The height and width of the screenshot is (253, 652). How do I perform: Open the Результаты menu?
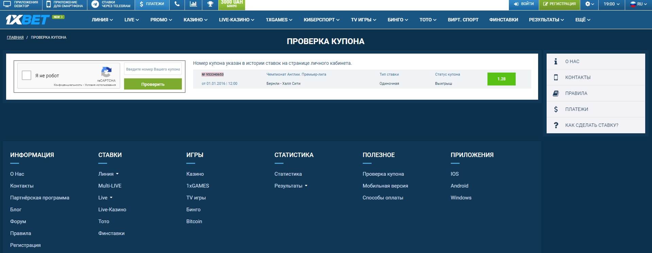click(x=546, y=20)
